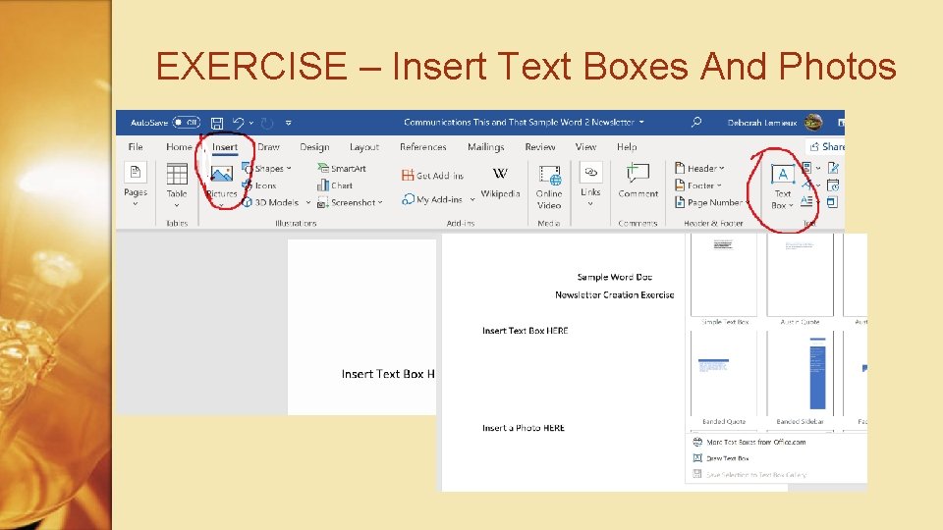Expand the Undo history dropdown arrow
Viewport: 943px width, 530px height.
[x=251, y=124]
